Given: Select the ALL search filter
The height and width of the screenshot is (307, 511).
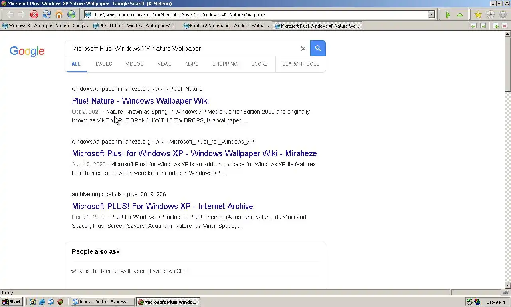Looking at the screenshot, I should (x=76, y=64).
